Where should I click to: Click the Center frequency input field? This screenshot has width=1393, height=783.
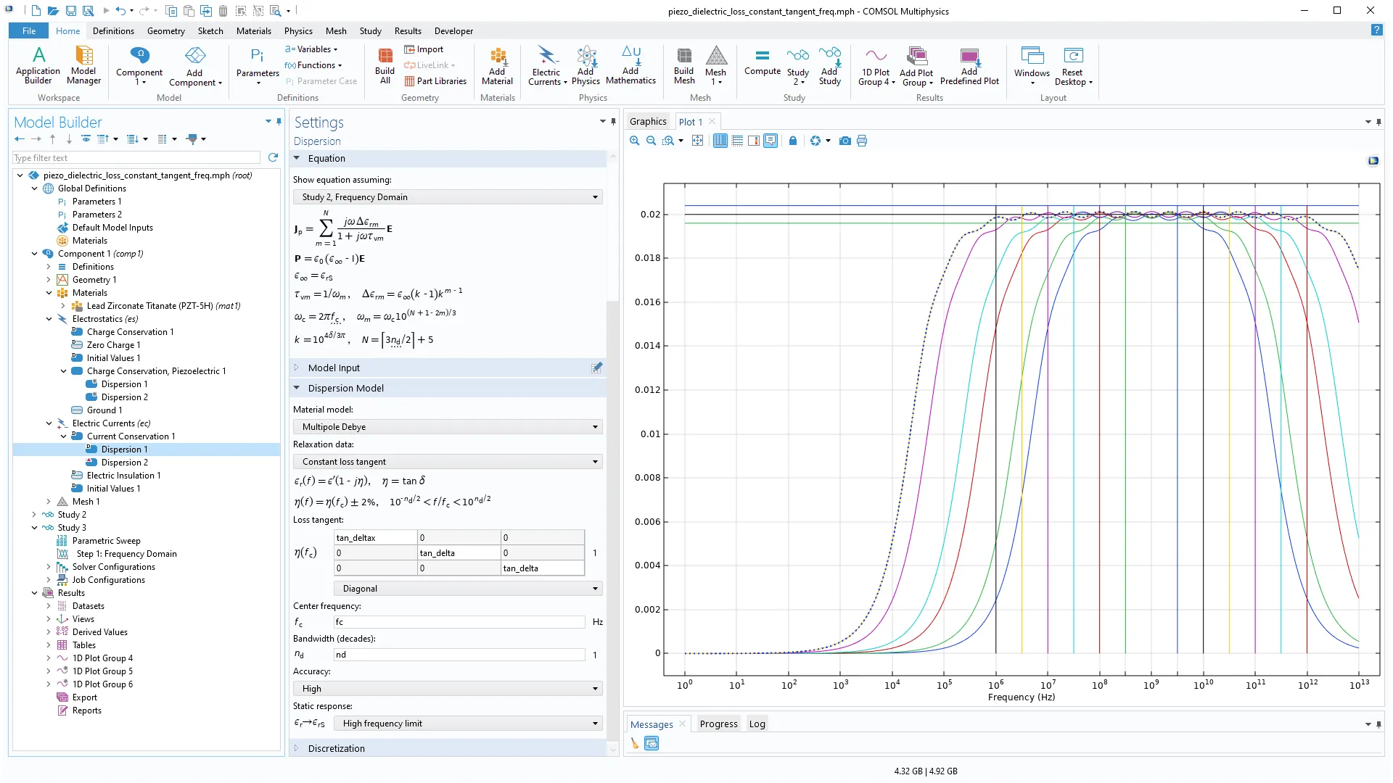[x=459, y=622]
